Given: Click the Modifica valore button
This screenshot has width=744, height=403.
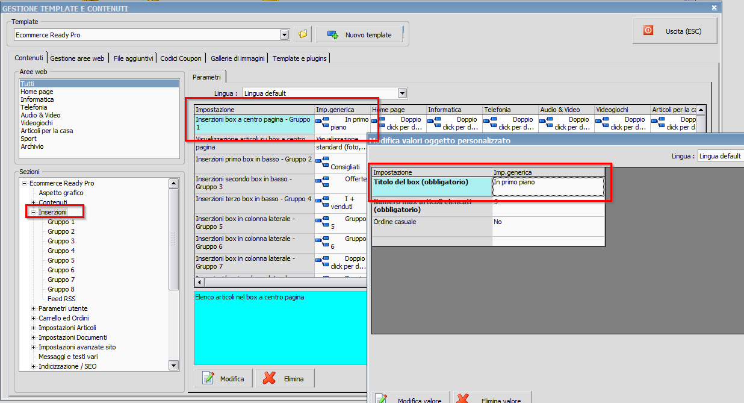Looking at the screenshot, I should point(410,398).
